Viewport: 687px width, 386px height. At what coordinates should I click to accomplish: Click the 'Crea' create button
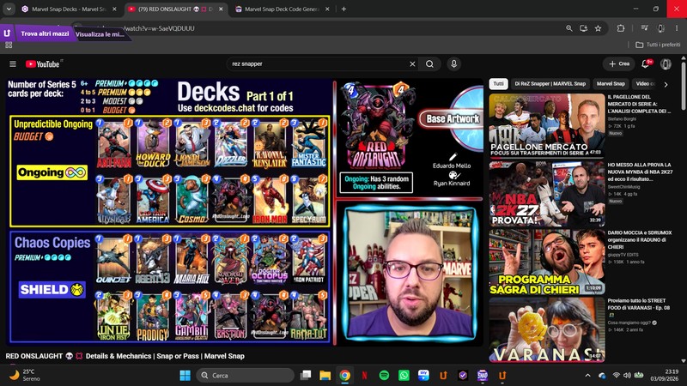619,63
